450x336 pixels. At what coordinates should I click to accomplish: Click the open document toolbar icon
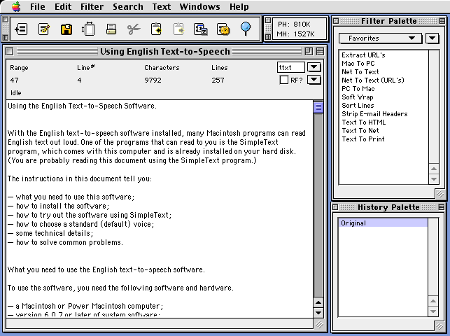pos(21,29)
